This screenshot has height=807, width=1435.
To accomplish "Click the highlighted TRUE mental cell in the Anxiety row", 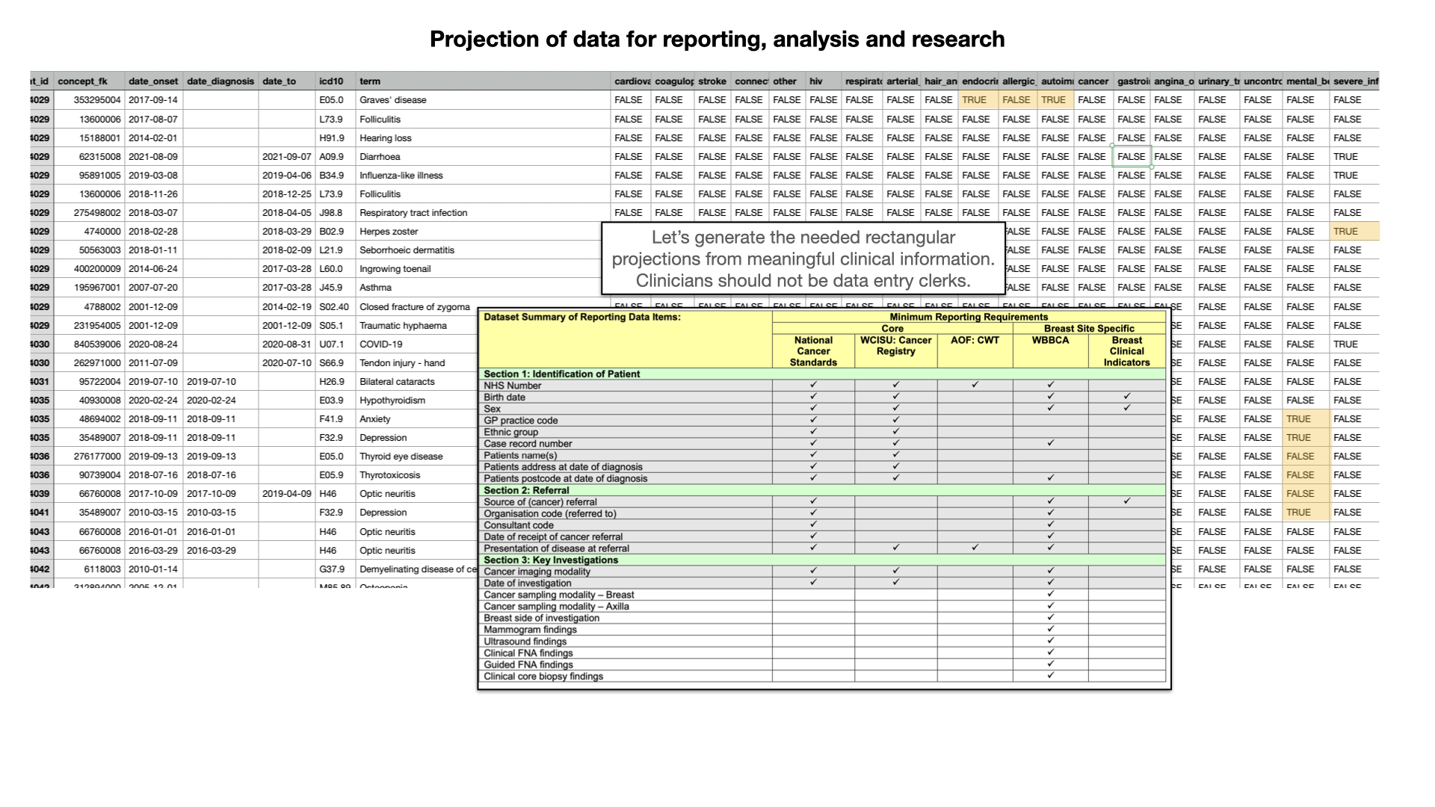I will (1300, 418).
